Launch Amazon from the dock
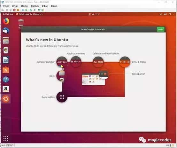177x148 pixels. (6, 89)
